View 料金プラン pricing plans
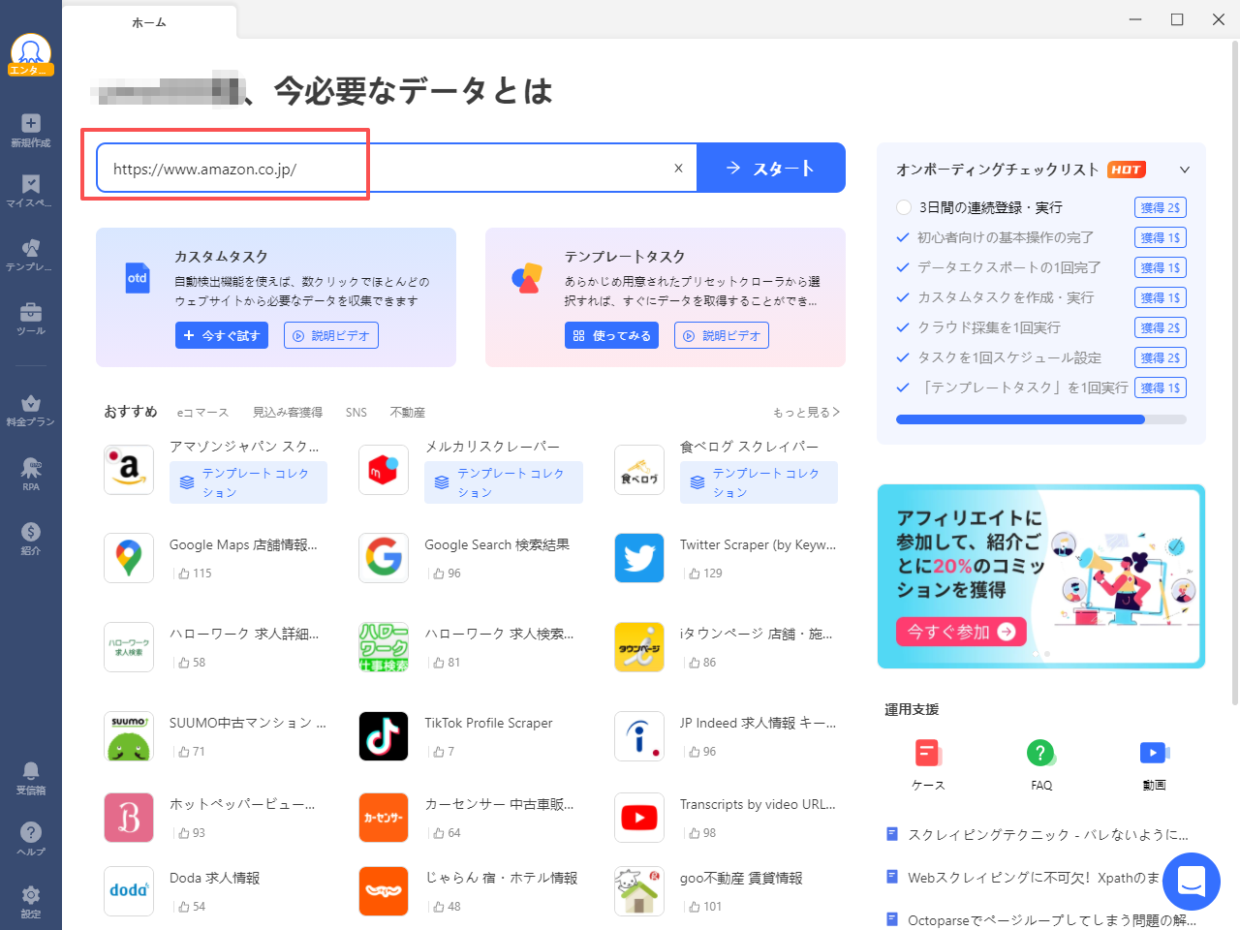Image resolution: width=1240 pixels, height=930 pixels. coord(30,411)
